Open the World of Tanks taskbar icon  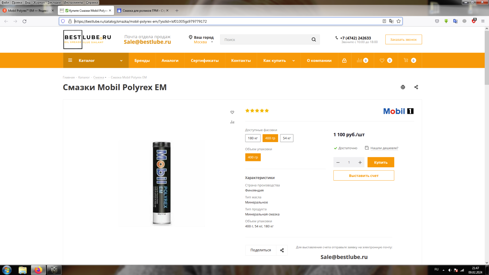pyautogui.click(x=54, y=270)
